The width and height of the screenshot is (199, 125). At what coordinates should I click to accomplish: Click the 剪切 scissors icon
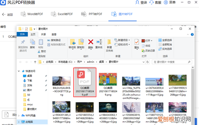(39, 51)
